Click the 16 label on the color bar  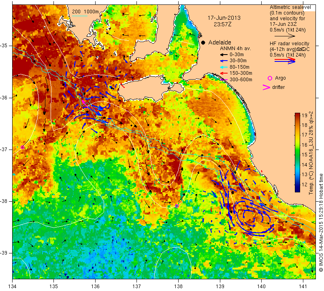[x=305, y=145]
